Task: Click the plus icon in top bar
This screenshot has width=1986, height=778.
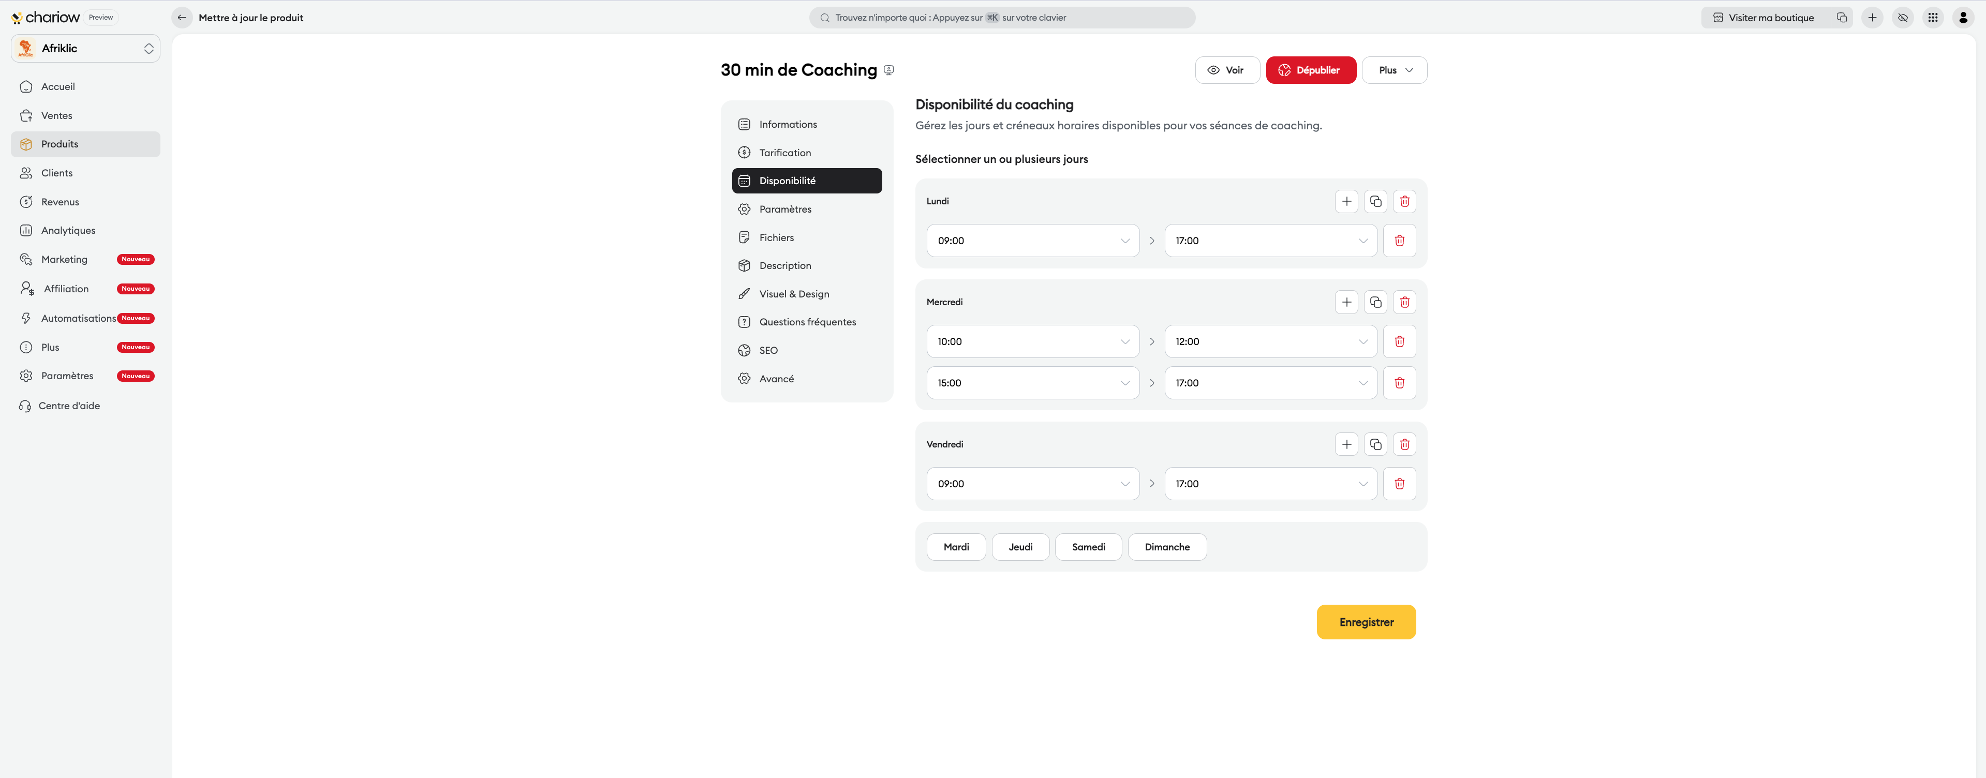Action: (1872, 18)
